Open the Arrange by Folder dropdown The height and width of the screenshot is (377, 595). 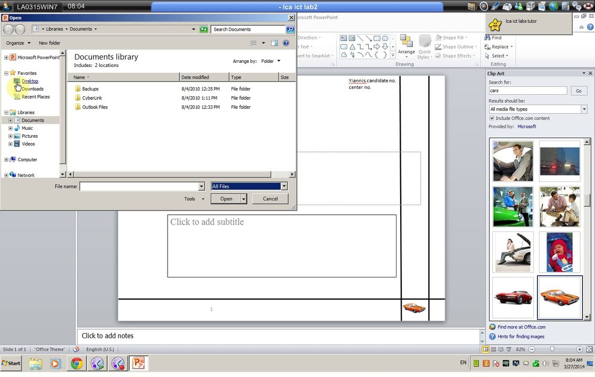pos(271,61)
